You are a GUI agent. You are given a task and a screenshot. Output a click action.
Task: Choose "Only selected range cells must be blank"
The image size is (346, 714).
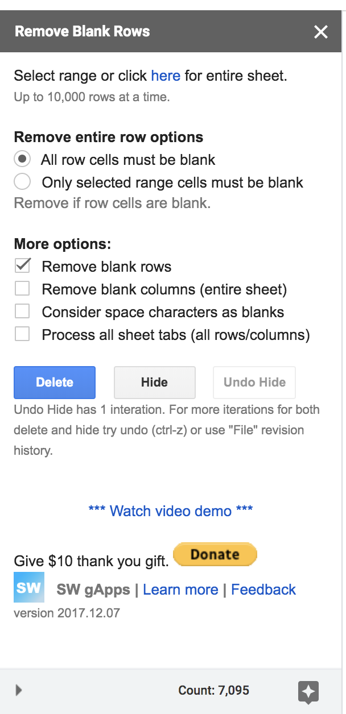coord(22,182)
